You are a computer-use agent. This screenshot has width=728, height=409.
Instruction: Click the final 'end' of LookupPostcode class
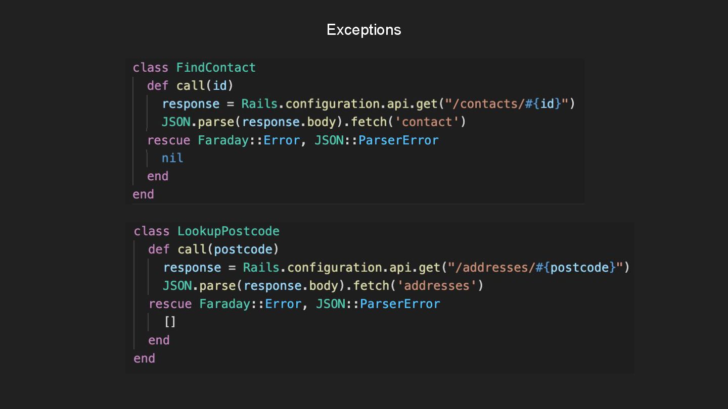144,359
